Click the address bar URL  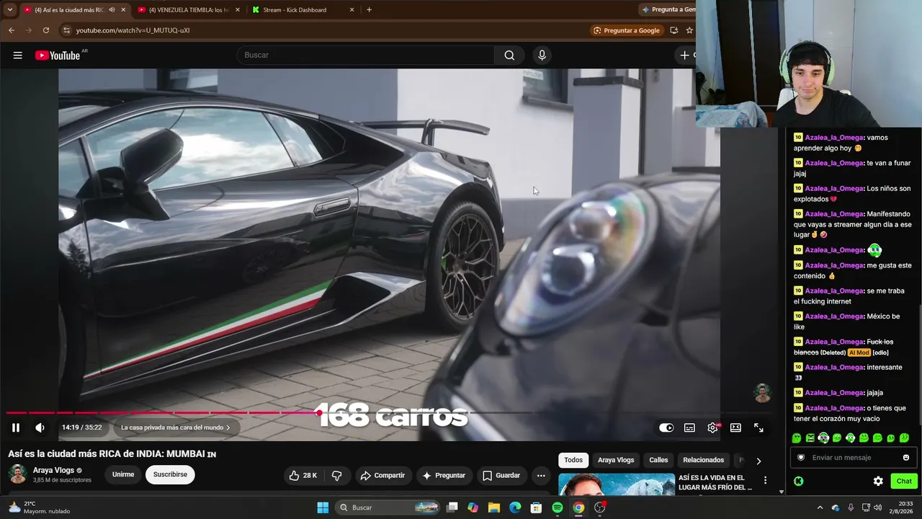pos(133,30)
